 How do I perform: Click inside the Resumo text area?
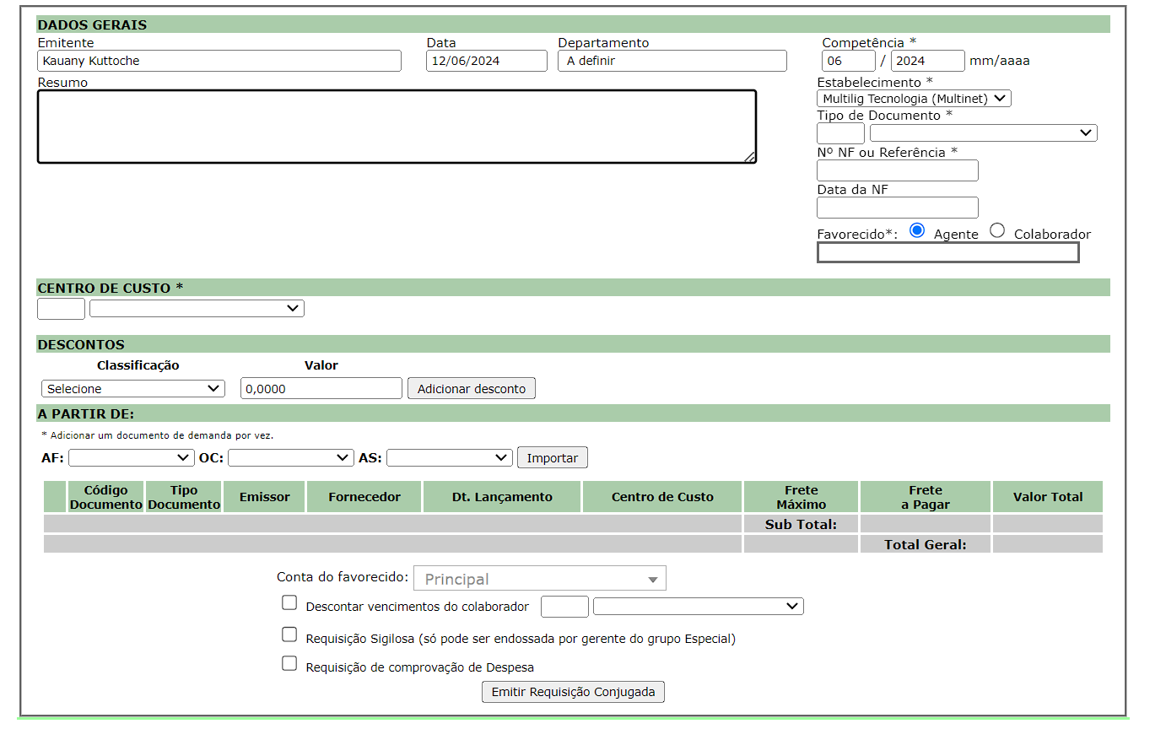(397, 127)
